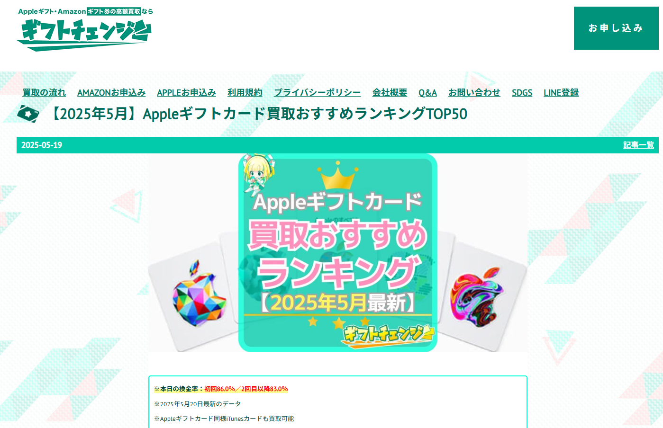The width and height of the screenshot is (663, 428).
Task: Open the 記事一覧 article list link
Action: (x=638, y=145)
